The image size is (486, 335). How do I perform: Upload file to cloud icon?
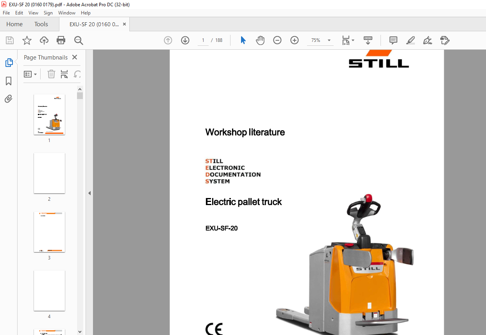click(44, 40)
